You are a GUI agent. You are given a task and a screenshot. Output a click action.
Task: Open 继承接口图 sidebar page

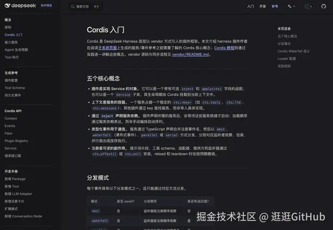tap(12, 156)
